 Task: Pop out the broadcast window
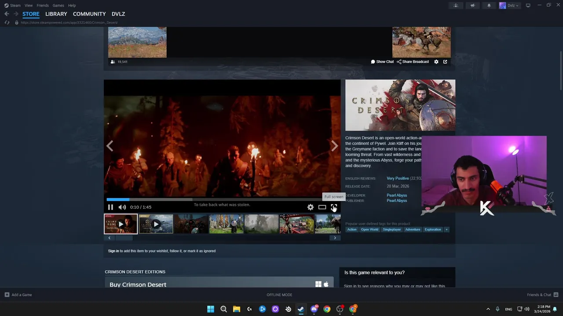tap(445, 62)
